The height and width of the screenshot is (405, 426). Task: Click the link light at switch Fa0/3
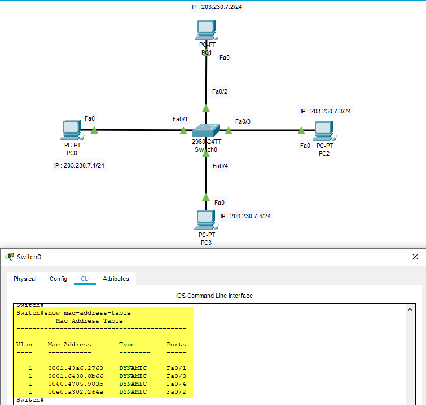coord(229,131)
